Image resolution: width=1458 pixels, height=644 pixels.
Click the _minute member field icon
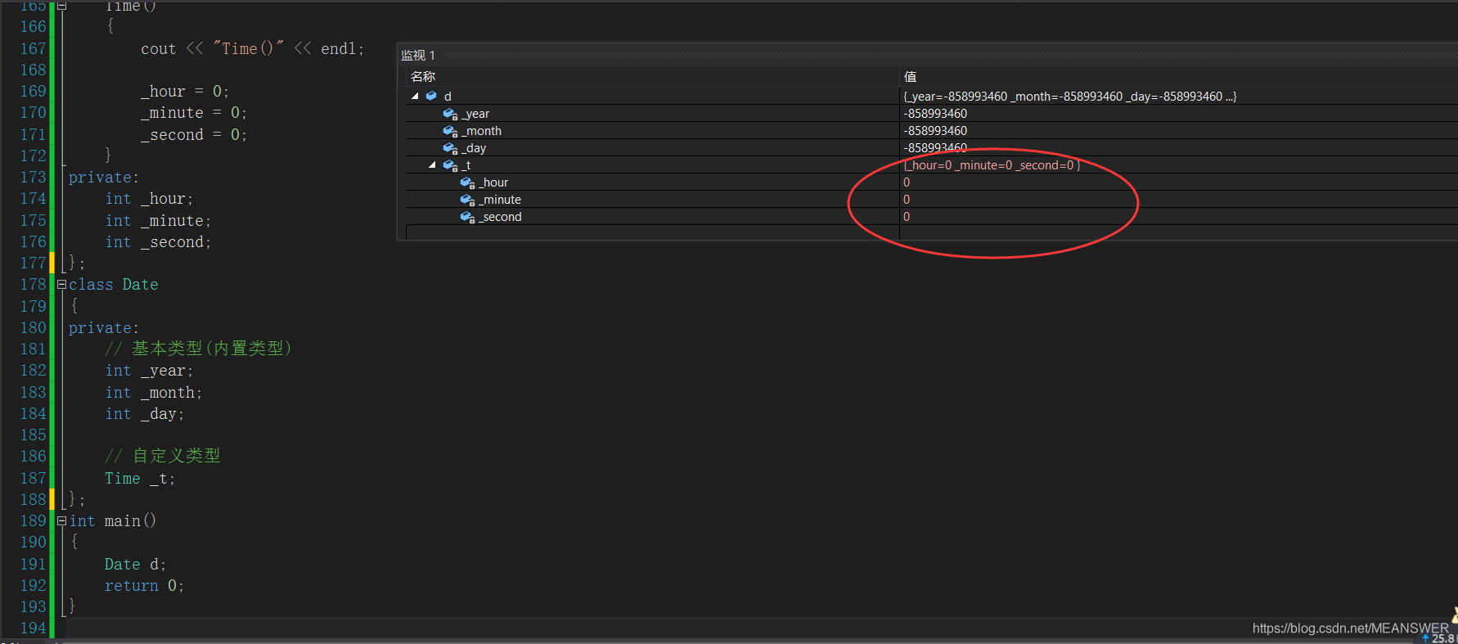pyautogui.click(x=467, y=200)
